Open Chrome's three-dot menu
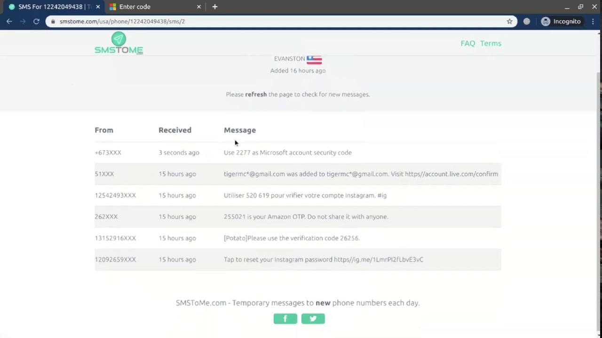 click(593, 21)
